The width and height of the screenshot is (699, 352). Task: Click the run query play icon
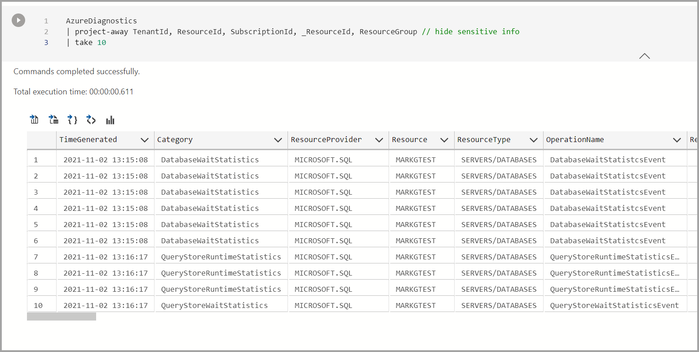(x=18, y=20)
